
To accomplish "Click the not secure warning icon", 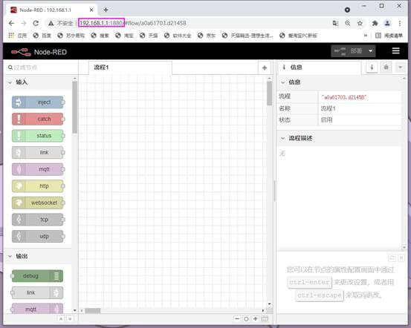I will point(51,23).
